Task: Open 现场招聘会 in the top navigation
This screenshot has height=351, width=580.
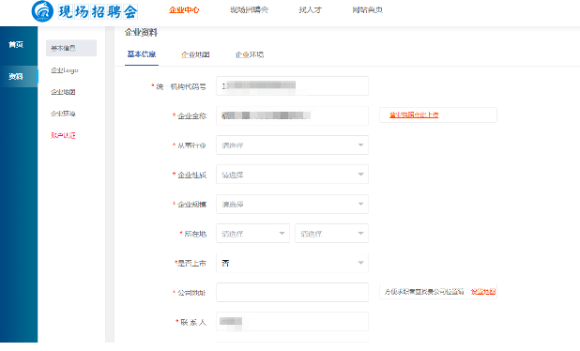Action: pyautogui.click(x=249, y=10)
